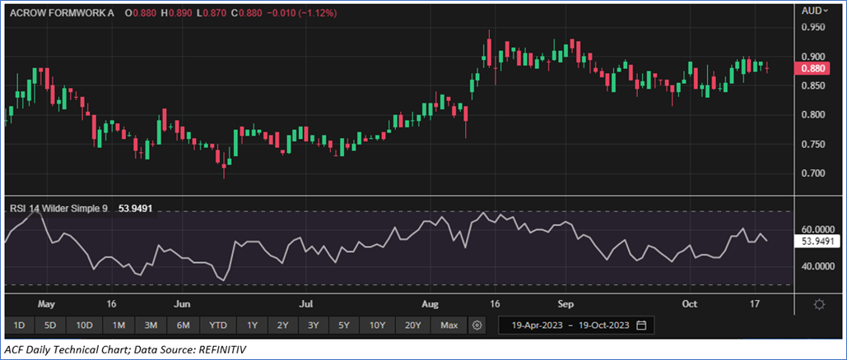Choose the 3M period button
Viewport: 847px width, 360px height.
pyautogui.click(x=151, y=325)
